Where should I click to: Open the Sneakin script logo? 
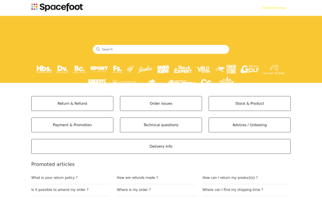click(145, 69)
